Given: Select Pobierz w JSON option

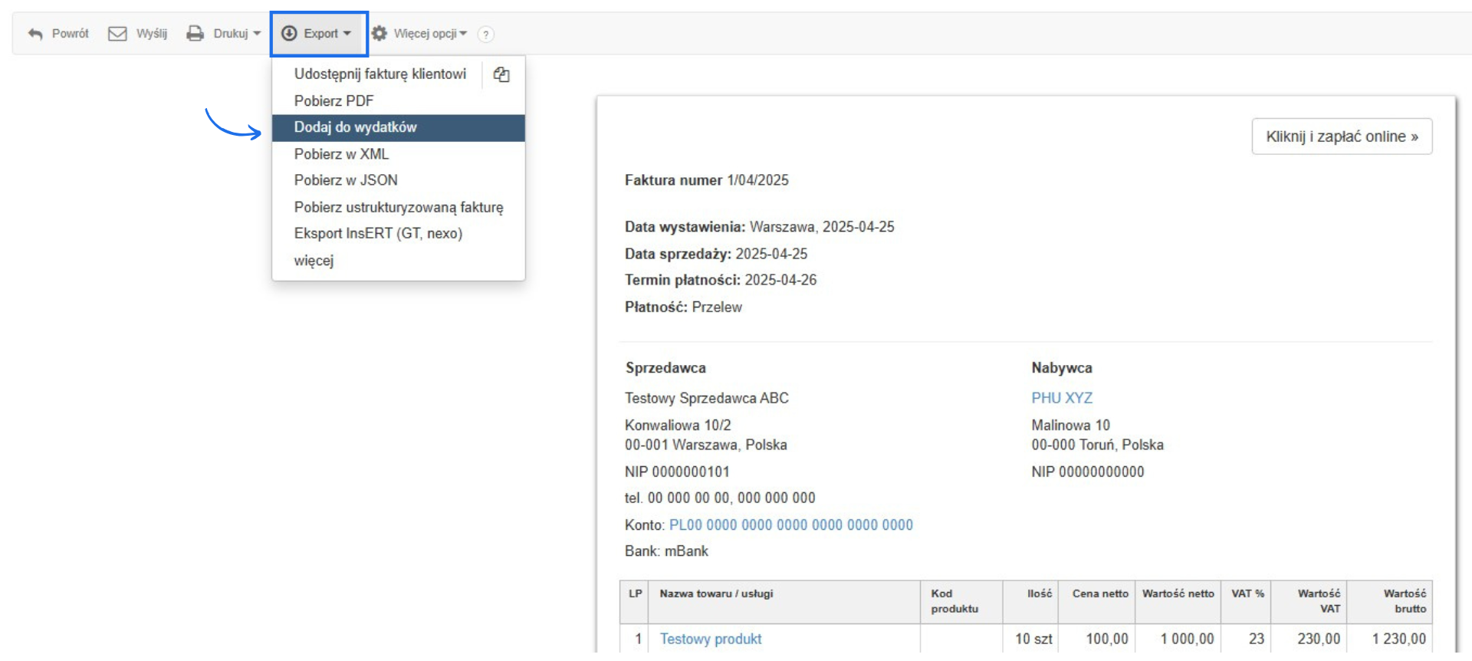Looking at the screenshot, I should (x=346, y=180).
